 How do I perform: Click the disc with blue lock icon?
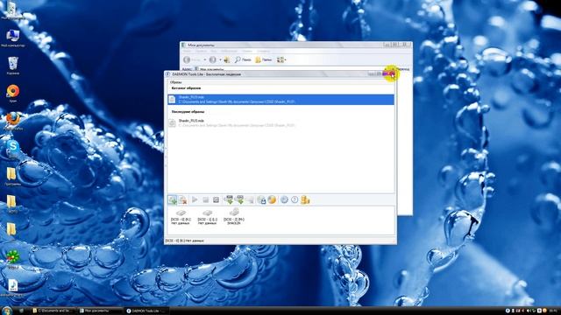tap(261, 200)
